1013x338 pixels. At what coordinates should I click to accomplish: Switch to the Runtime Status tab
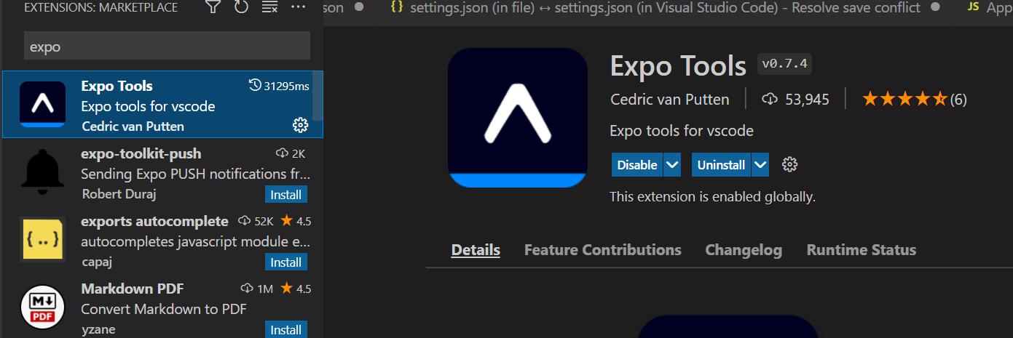point(862,250)
